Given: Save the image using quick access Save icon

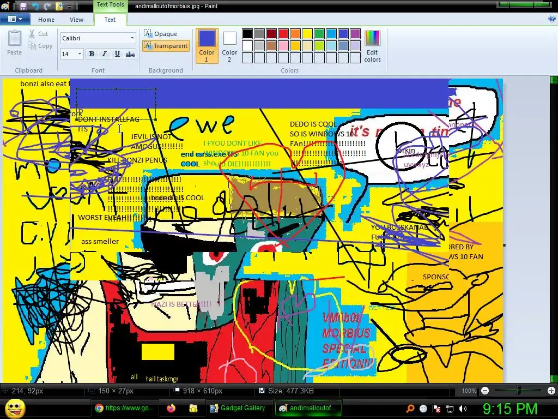Looking at the screenshot, I should [x=23, y=6].
